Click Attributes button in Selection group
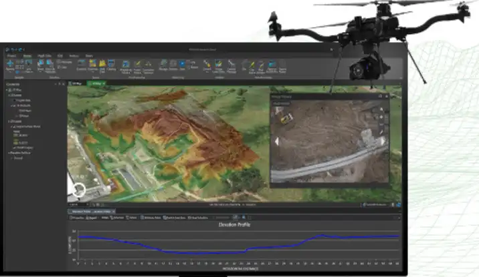Viewport: 479px width, 277px height. (64, 62)
